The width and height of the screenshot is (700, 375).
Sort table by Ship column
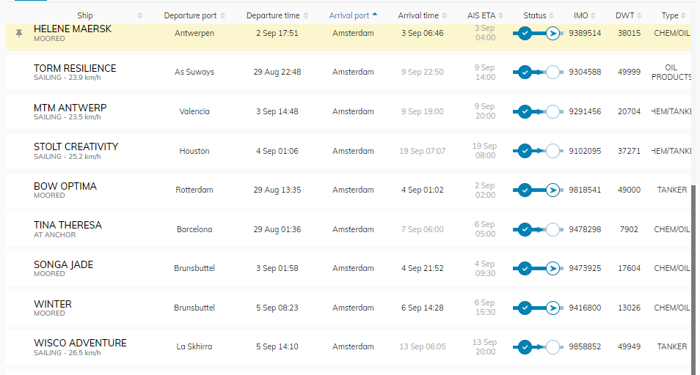85,15
